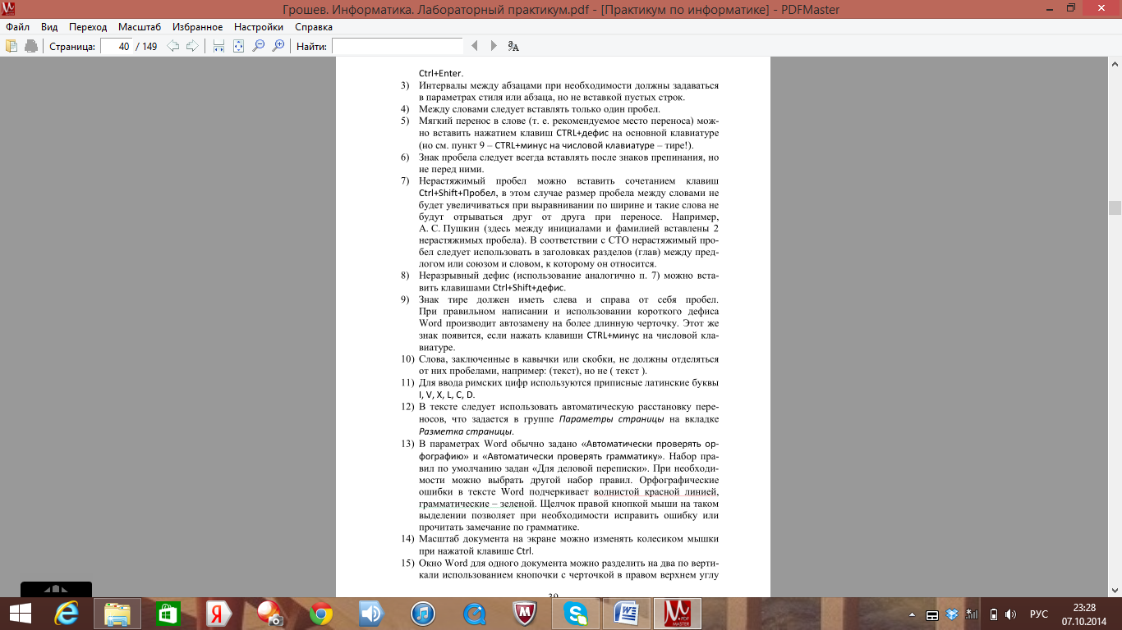1122x630 pixels.
Task: Open McAfee from taskbar
Action: [x=524, y=614]
